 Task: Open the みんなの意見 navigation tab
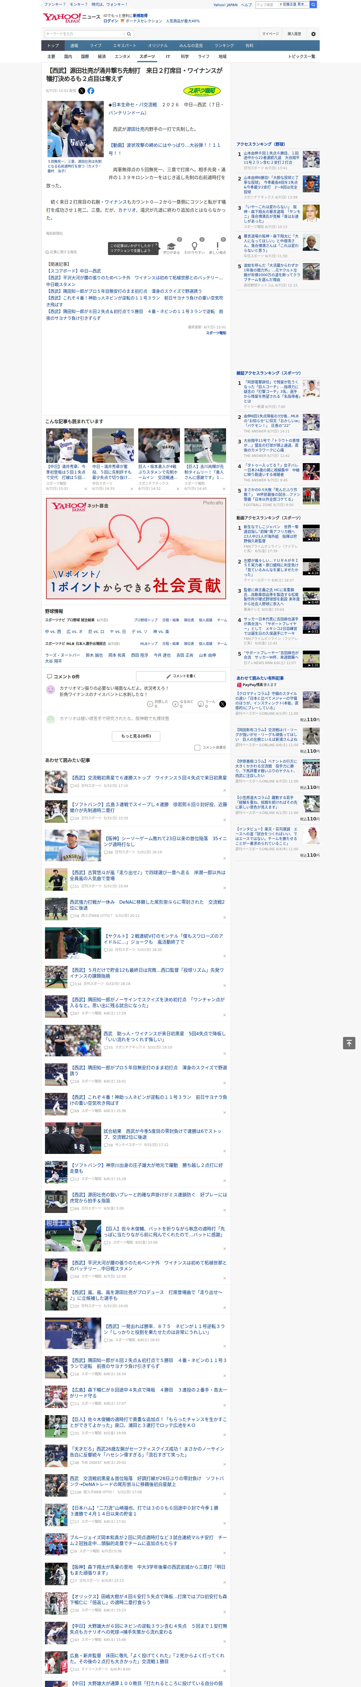(x=191, y=46)
